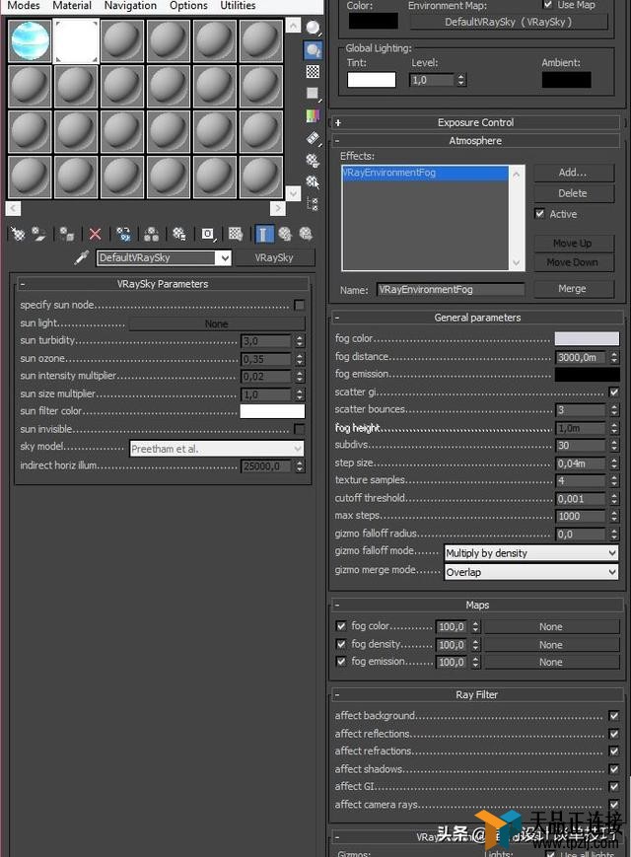Click the sun light None button
Image resolution: width=631 pixels, height=857 pixels.
216,323
